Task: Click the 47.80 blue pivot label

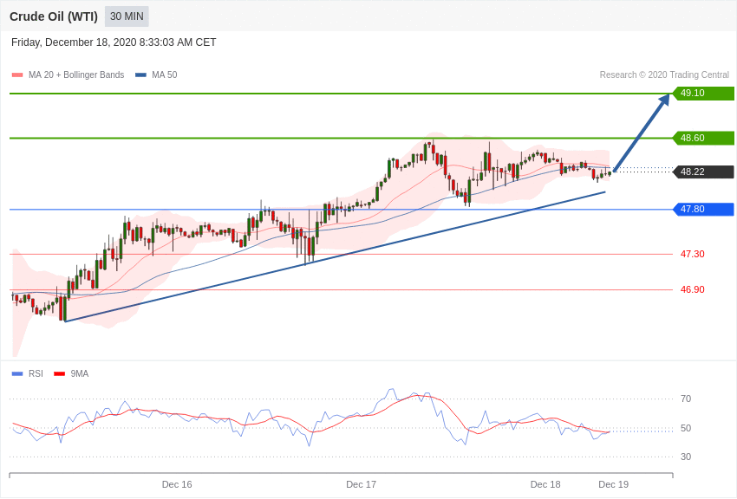Action: point(704,209)
